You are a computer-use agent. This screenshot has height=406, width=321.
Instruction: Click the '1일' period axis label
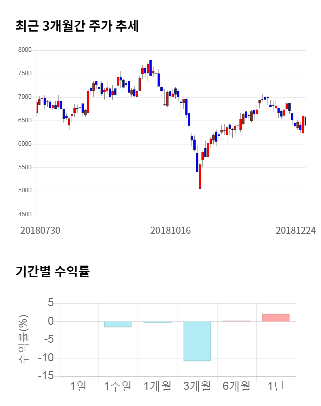pyautogui.click(x=78, y=386)
